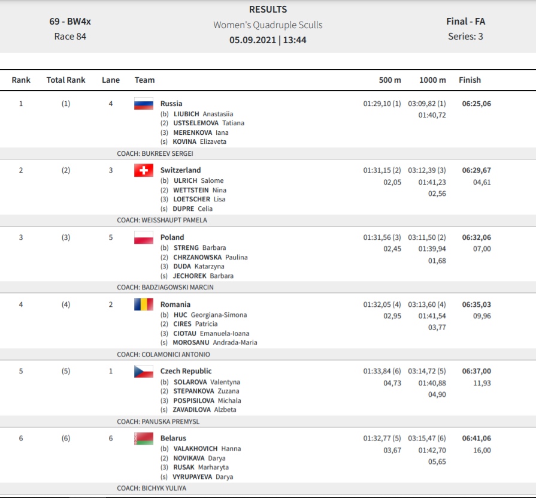The width and height of the screenshot is (536, 498).
Task: Click the Russia flag icon
Action: coord(144,104)
